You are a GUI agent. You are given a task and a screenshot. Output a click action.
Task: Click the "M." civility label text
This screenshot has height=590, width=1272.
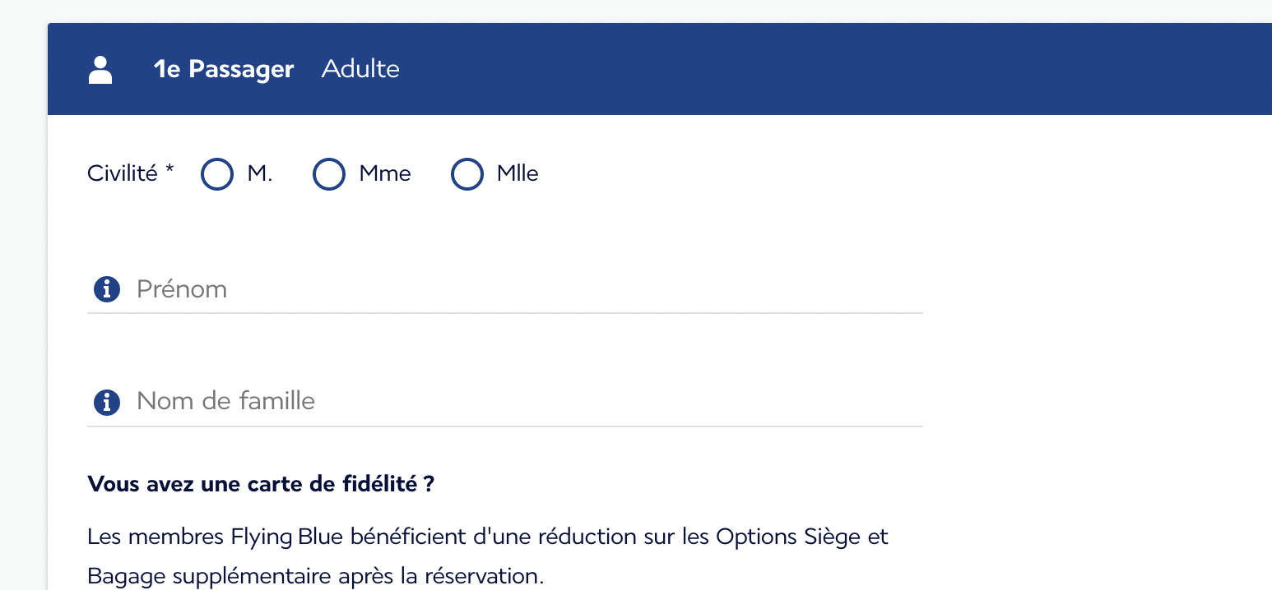[260, 174]
